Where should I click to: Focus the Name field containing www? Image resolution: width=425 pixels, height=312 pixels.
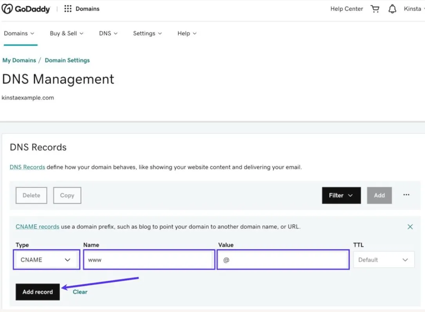[149, 260]
